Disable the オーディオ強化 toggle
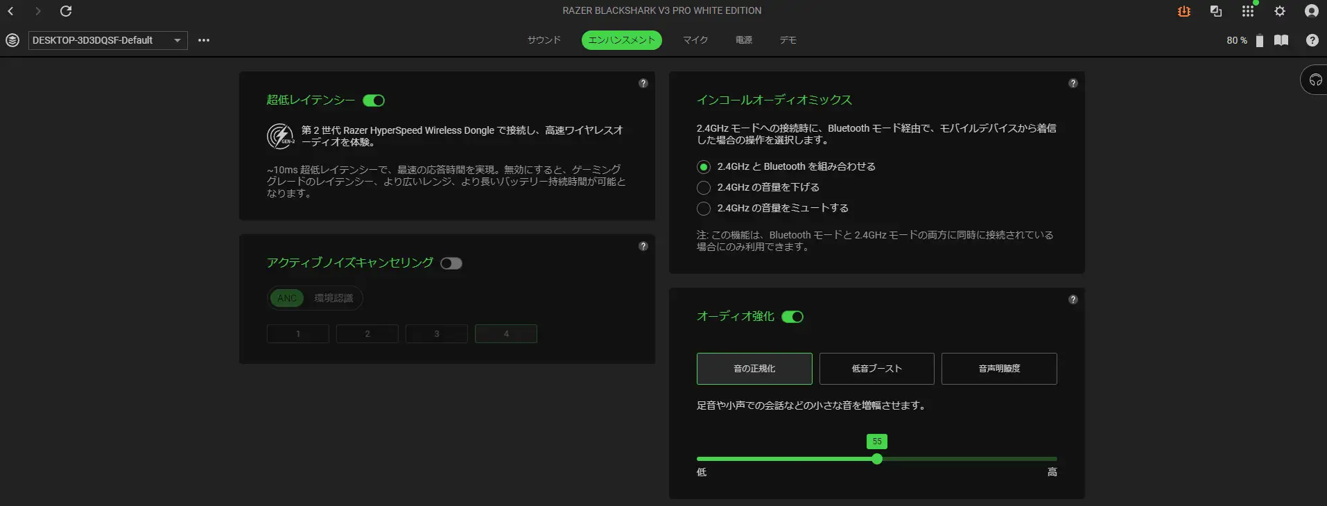The height and width of the screenshot is (506, 1327). click(x=792, y=317)
